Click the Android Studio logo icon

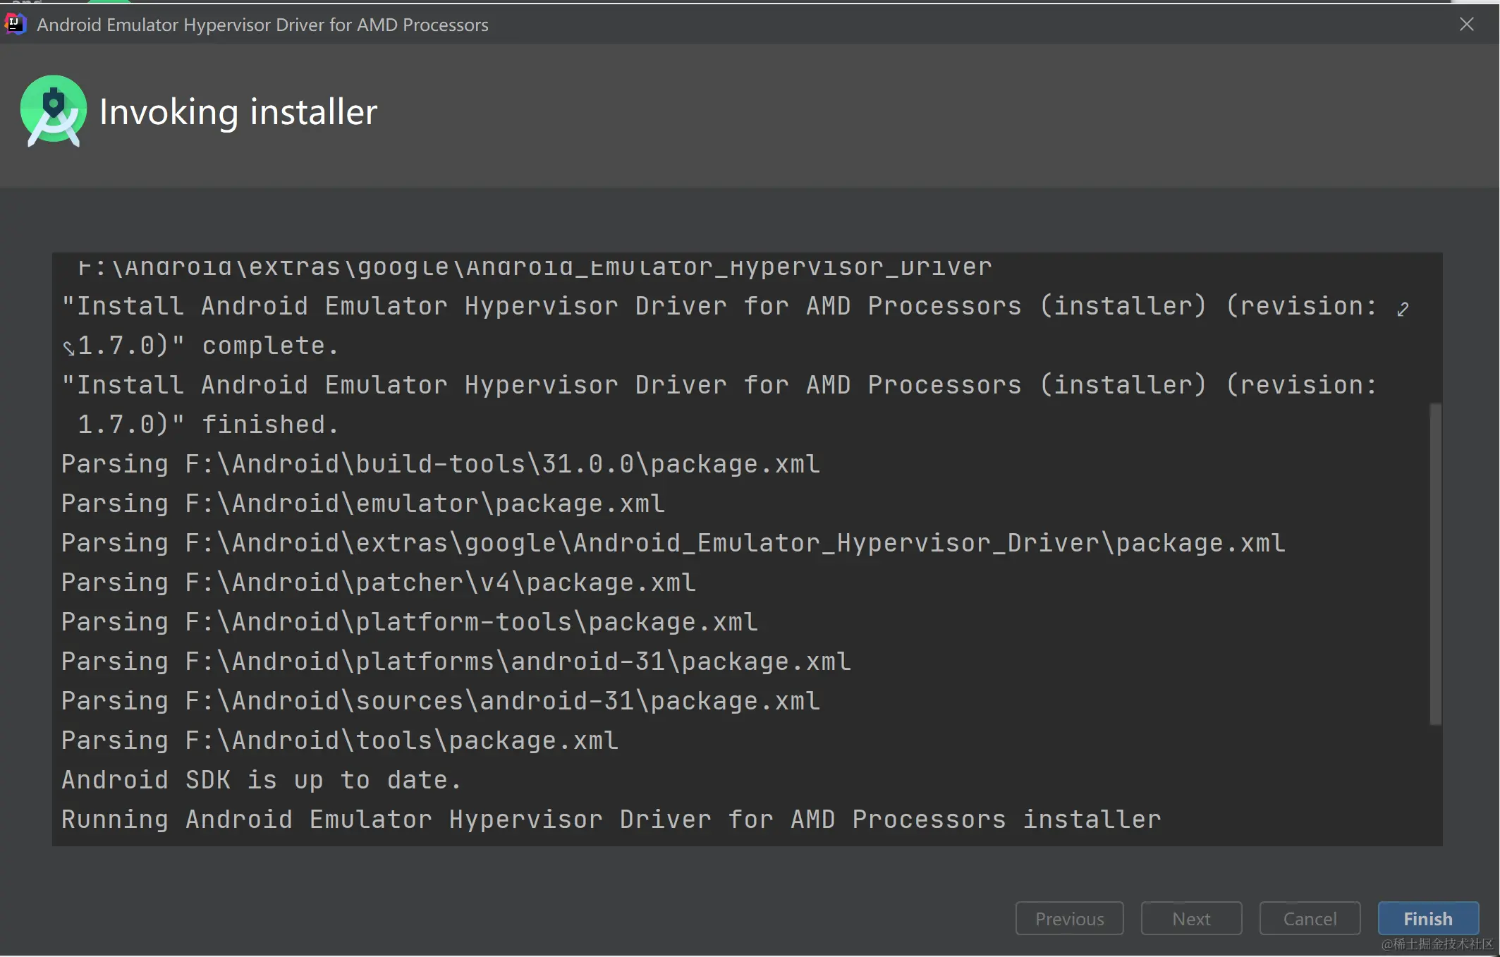(x=54, y=111)
